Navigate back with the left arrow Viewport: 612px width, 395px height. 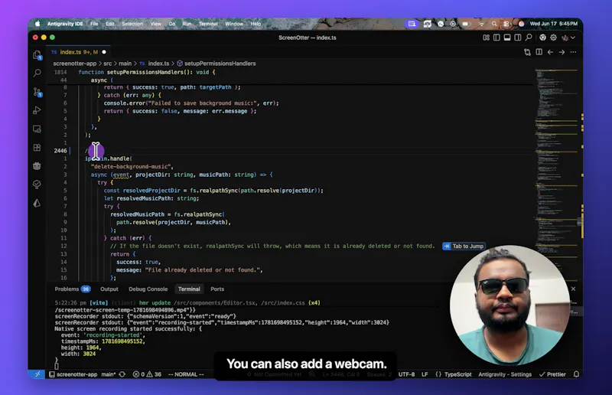[550, 52]
